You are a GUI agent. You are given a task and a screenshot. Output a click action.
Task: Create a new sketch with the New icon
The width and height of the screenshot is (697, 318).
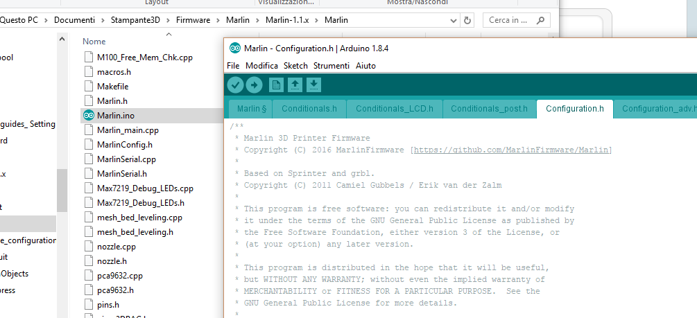point(276,85)
